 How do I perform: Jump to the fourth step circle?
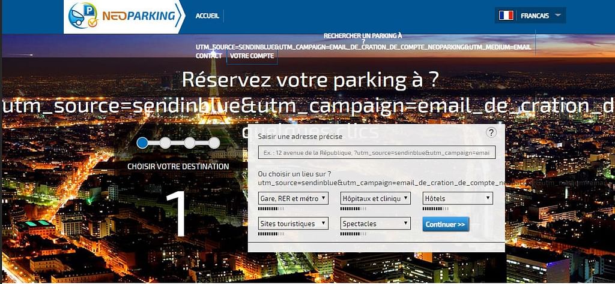tap(214, 143)
